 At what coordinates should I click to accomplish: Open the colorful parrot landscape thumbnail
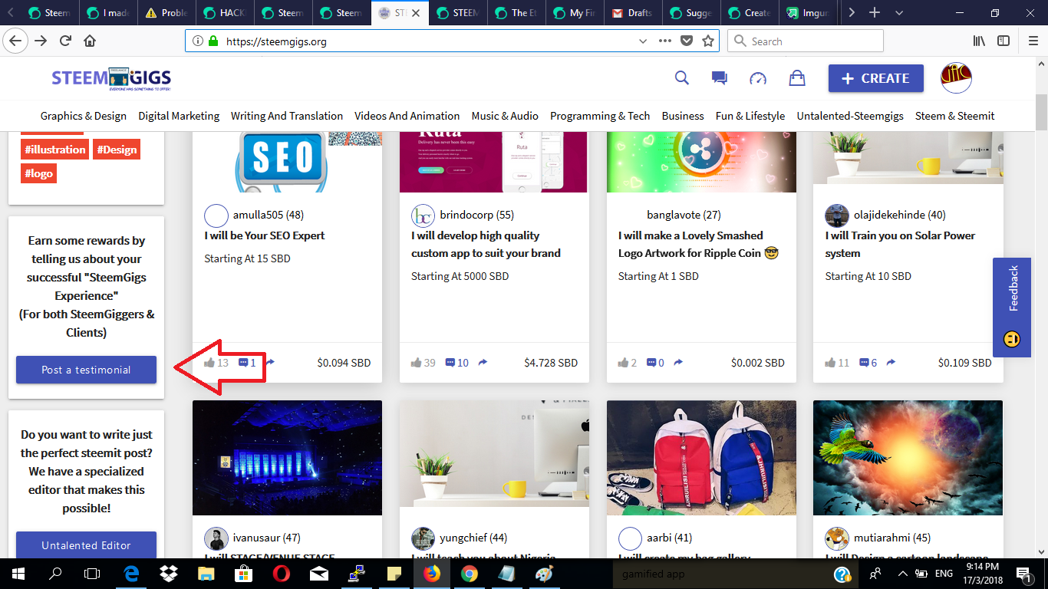[908, 458]
